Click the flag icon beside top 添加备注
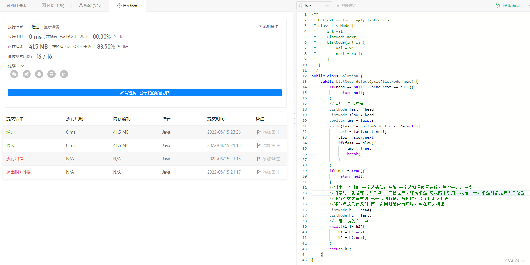Screen dimensions: 530x265 (x=260, y=27)
